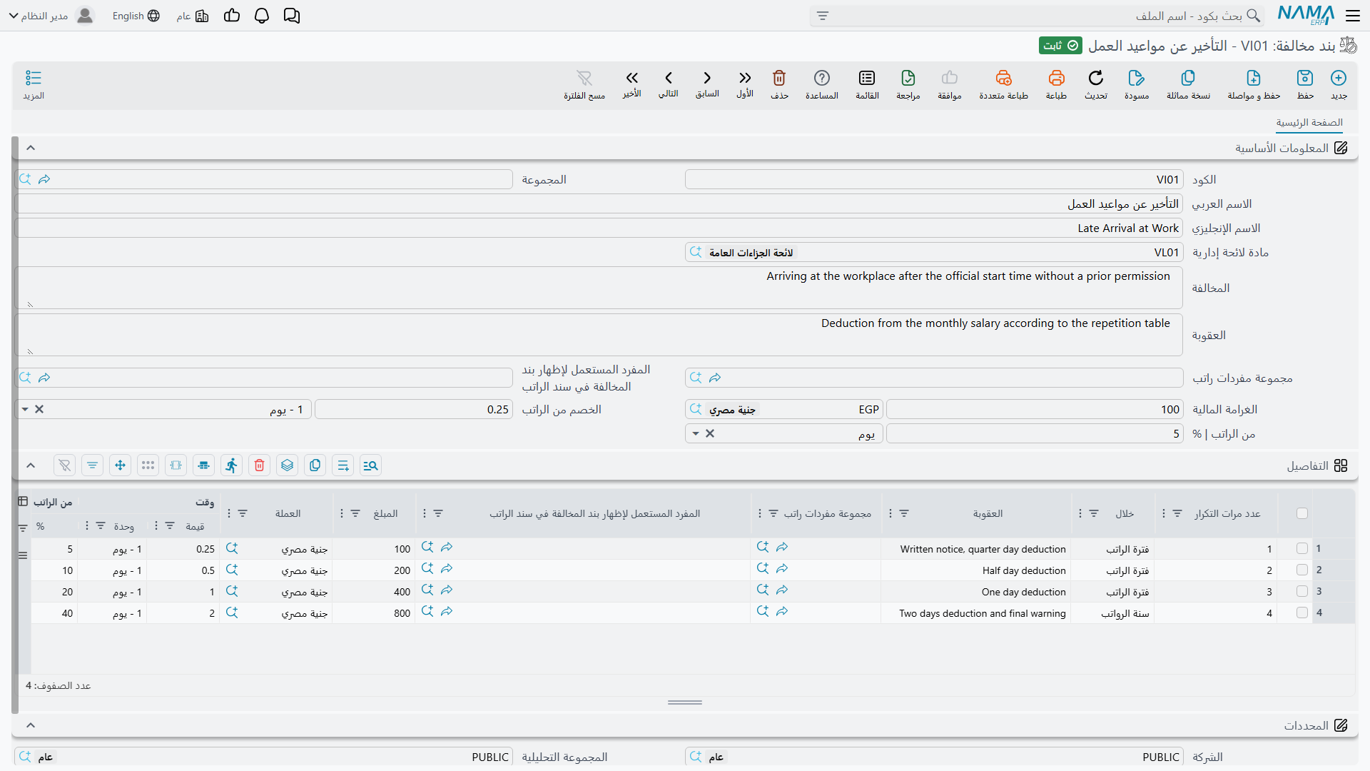Click the fine amount field showing 100
This screenshot has width=1370, height=771.
[x=1034, y=409]
